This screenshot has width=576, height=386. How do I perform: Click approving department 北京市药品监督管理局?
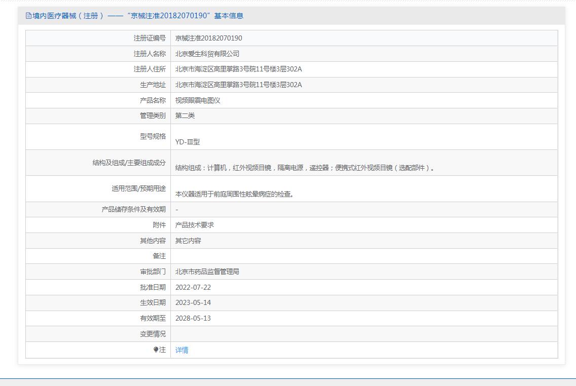pyautogui.click(x=207, y=272)
